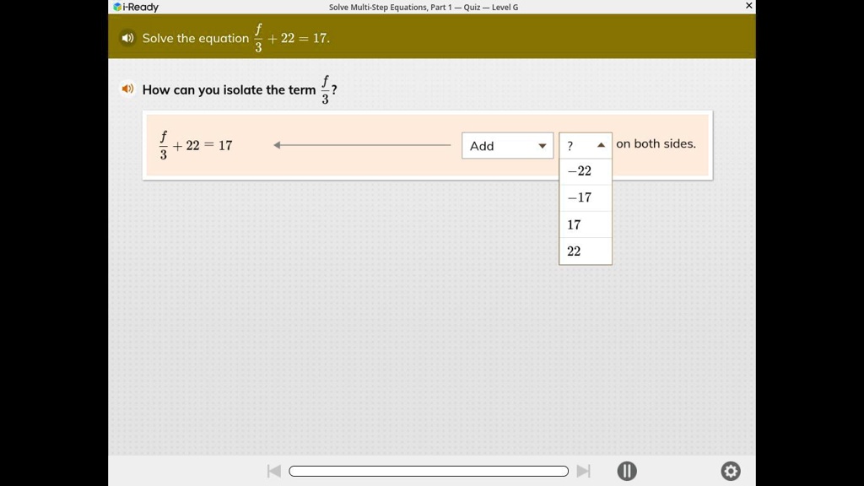864x486 pixels.
Task: Click the audio icon next to the question
Action: 127,89
